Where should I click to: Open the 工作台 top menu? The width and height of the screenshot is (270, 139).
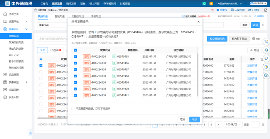tap(44, 3)
